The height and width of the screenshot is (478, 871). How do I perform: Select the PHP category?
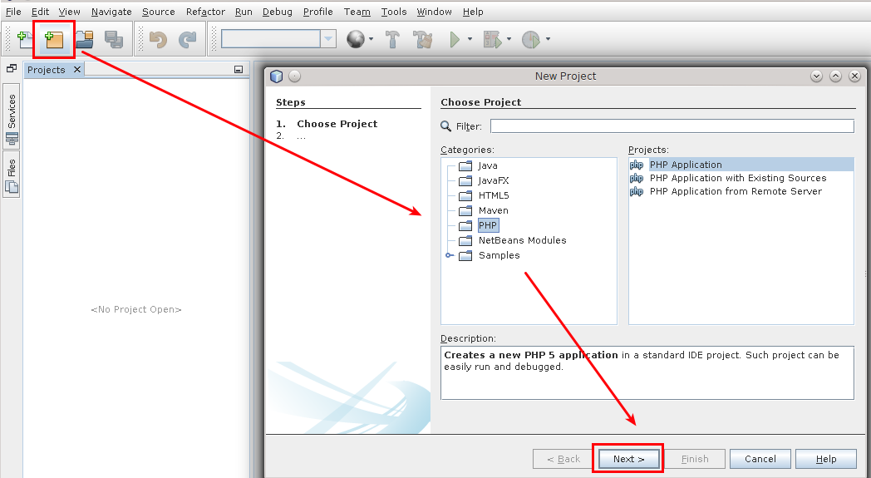tap(488, 225)
